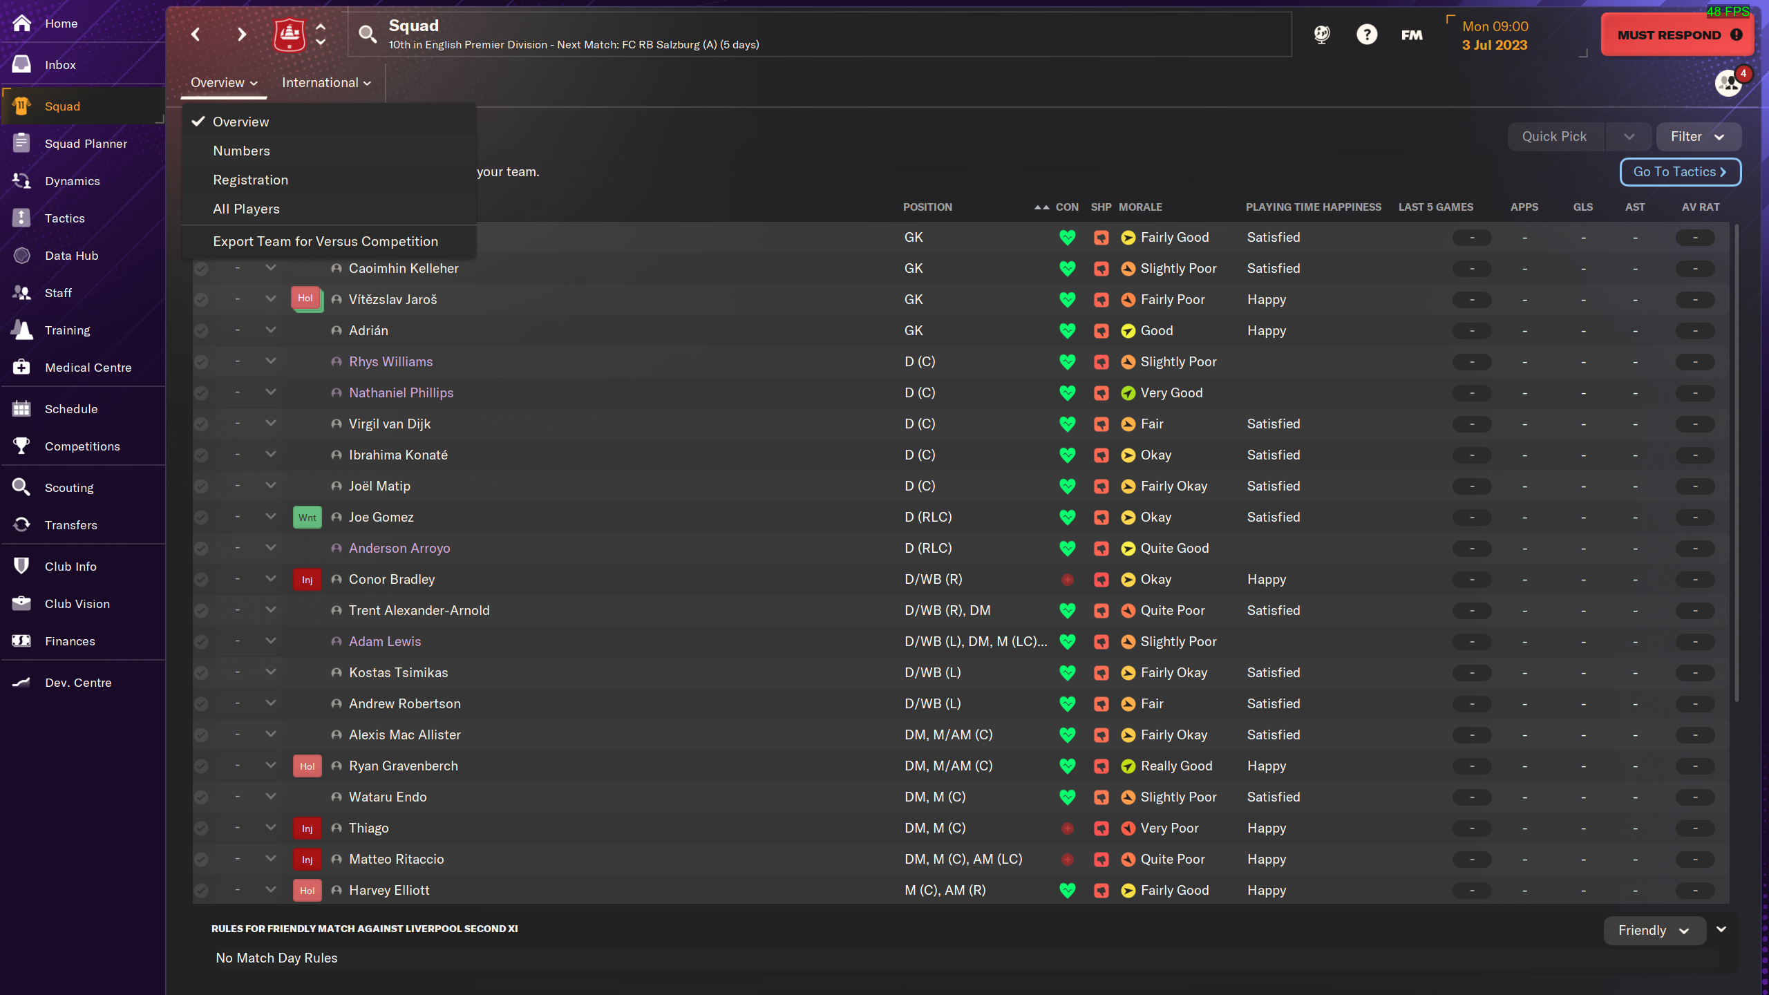Open Adam Lewis player link
1769x995 pixels.
point(385,641)
